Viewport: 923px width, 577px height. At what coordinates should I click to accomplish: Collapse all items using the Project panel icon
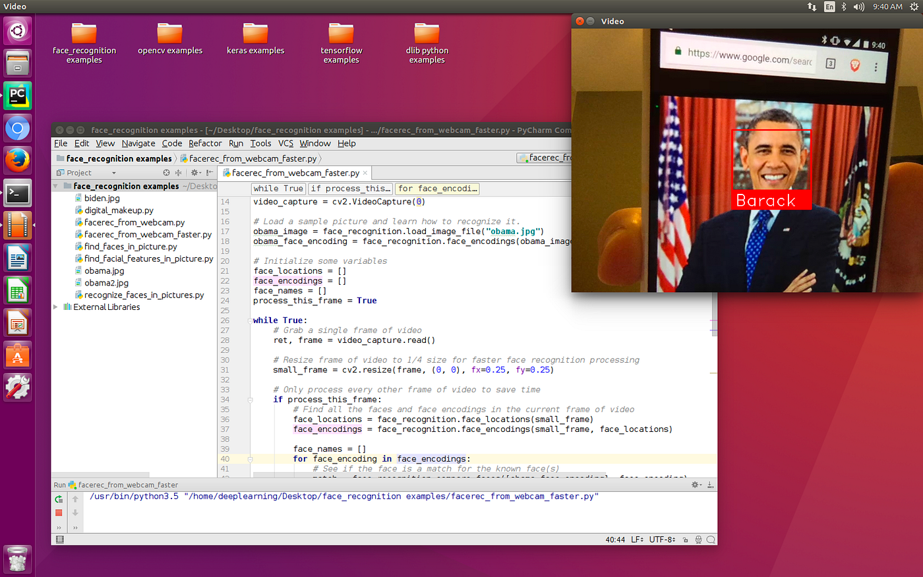click(179, 172)
